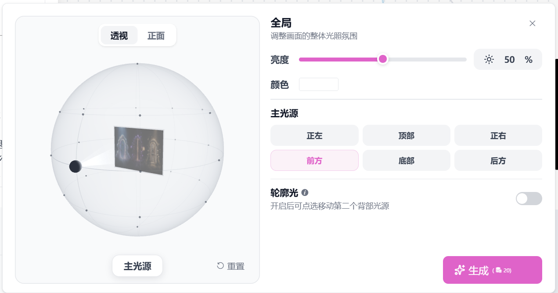558x293 pixels.
Task: Click the reset arrow icon beside 重置
Action: pos(220,266)
